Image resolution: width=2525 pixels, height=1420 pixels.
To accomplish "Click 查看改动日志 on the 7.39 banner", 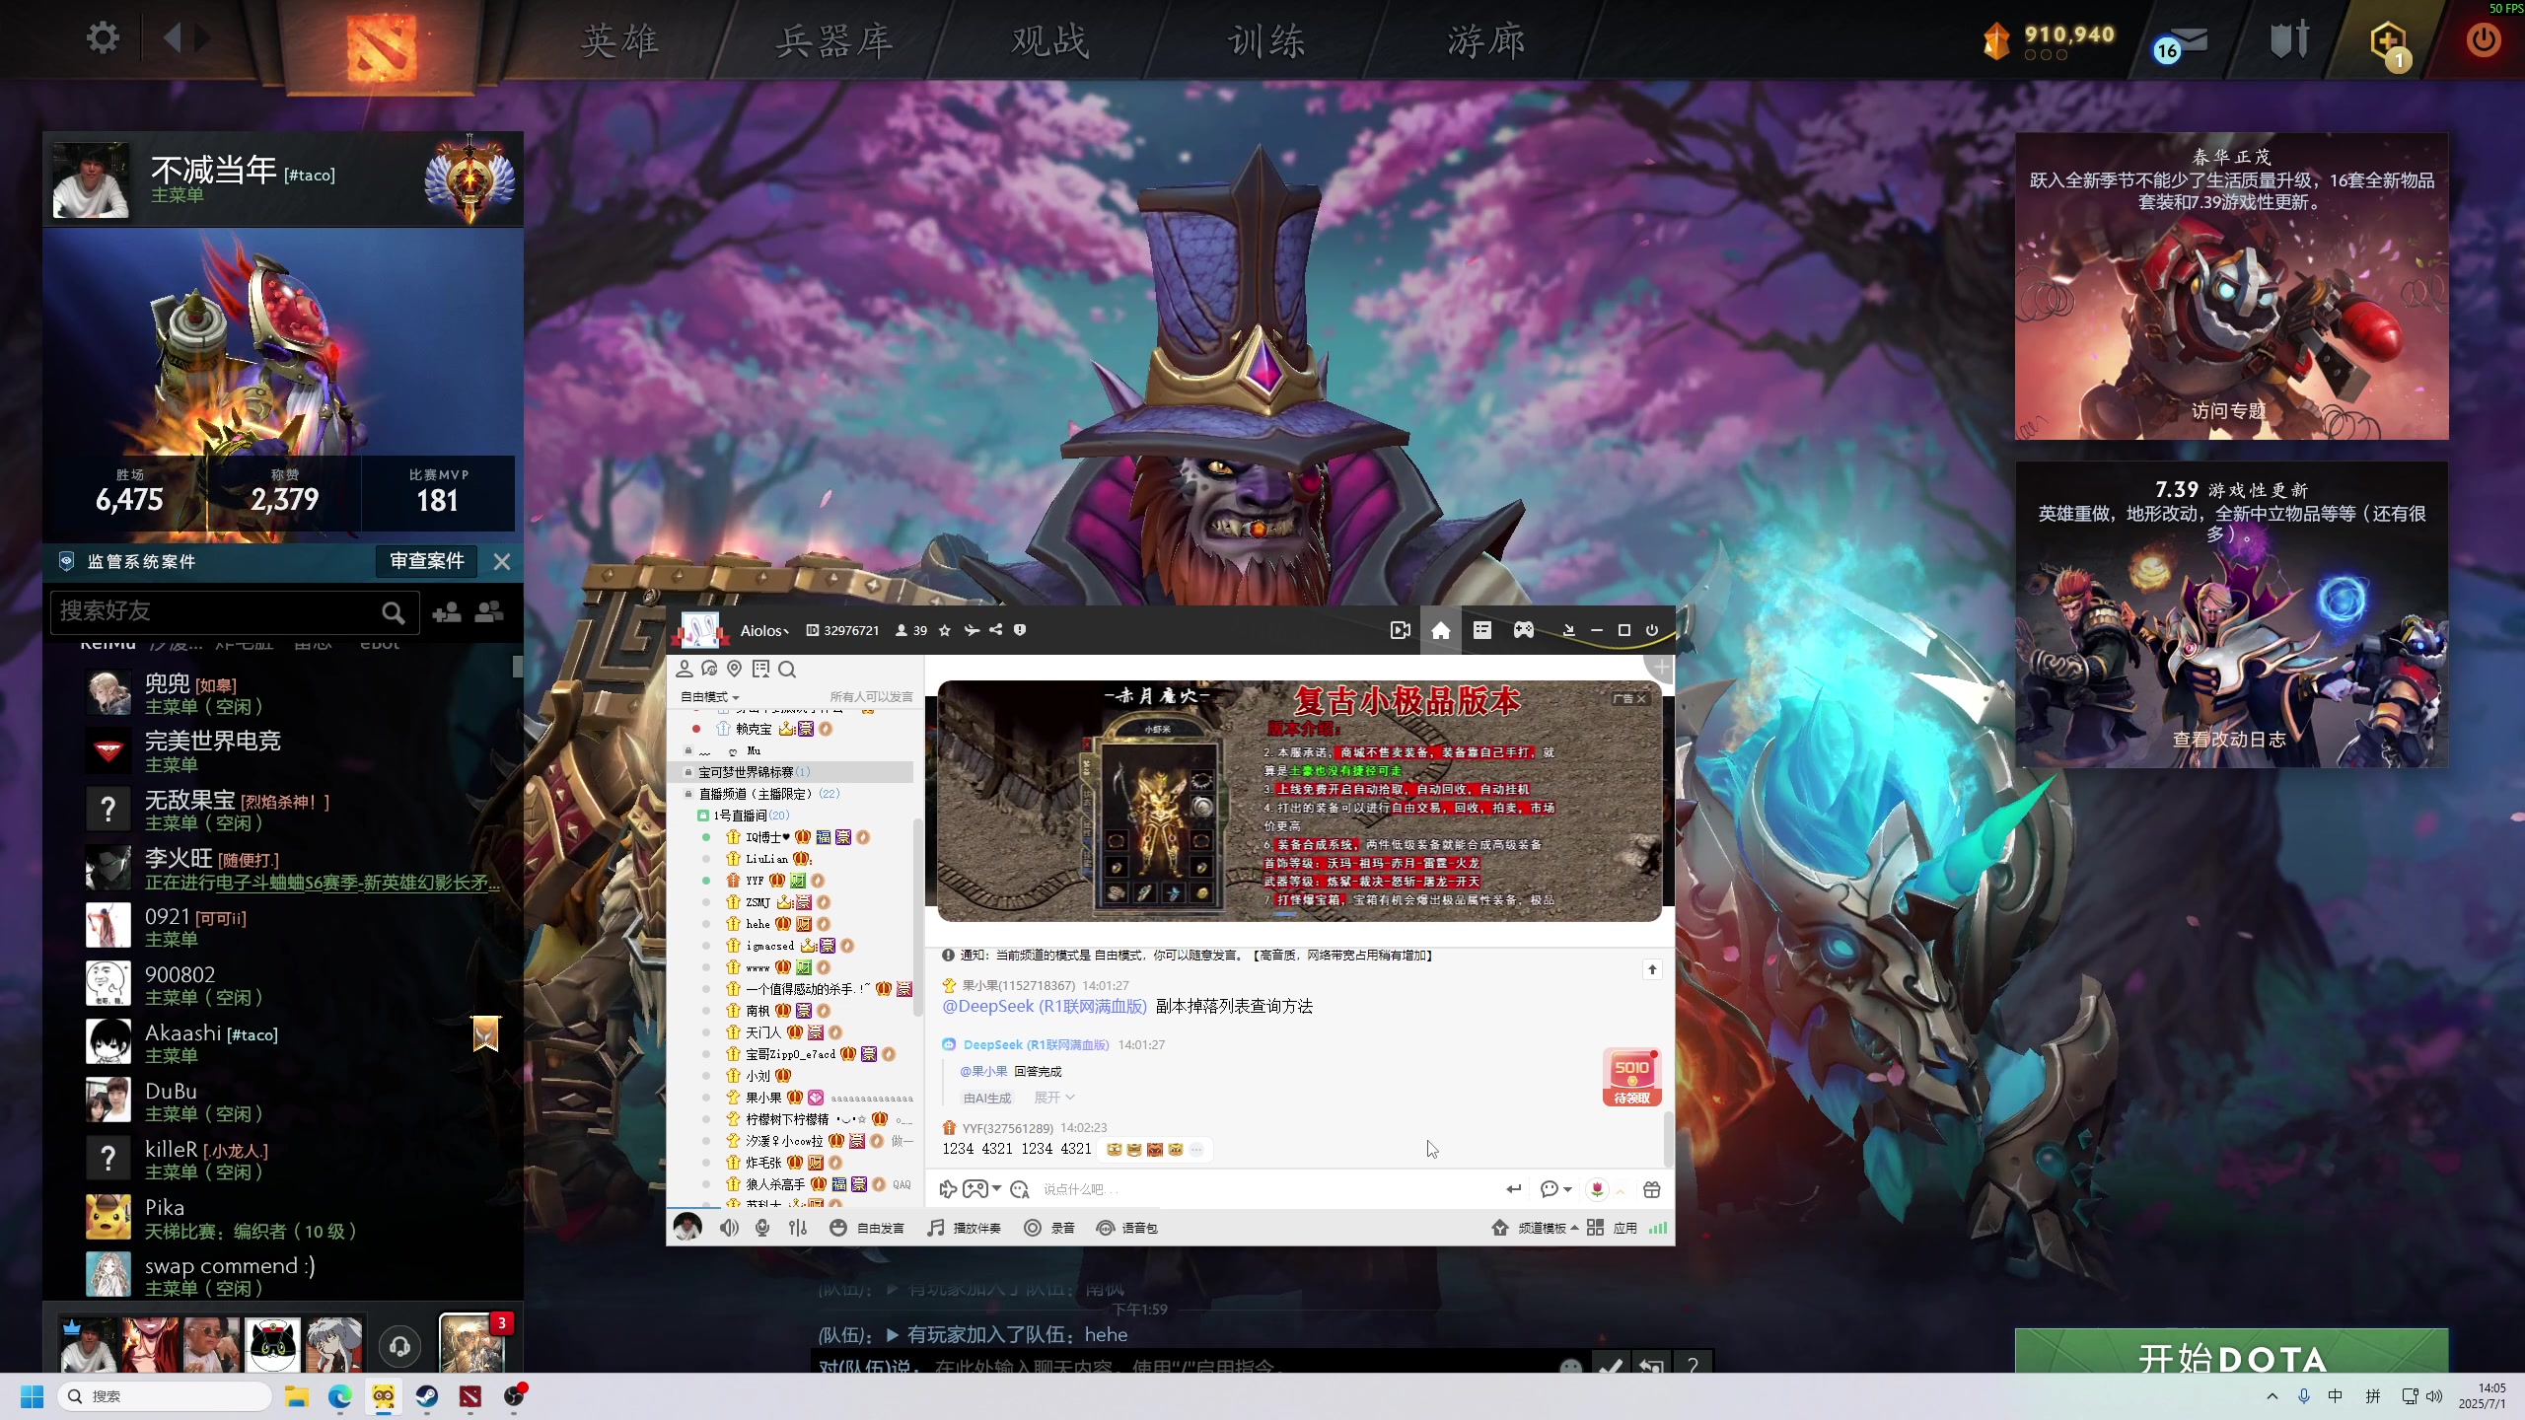I will click(2229, 739).
